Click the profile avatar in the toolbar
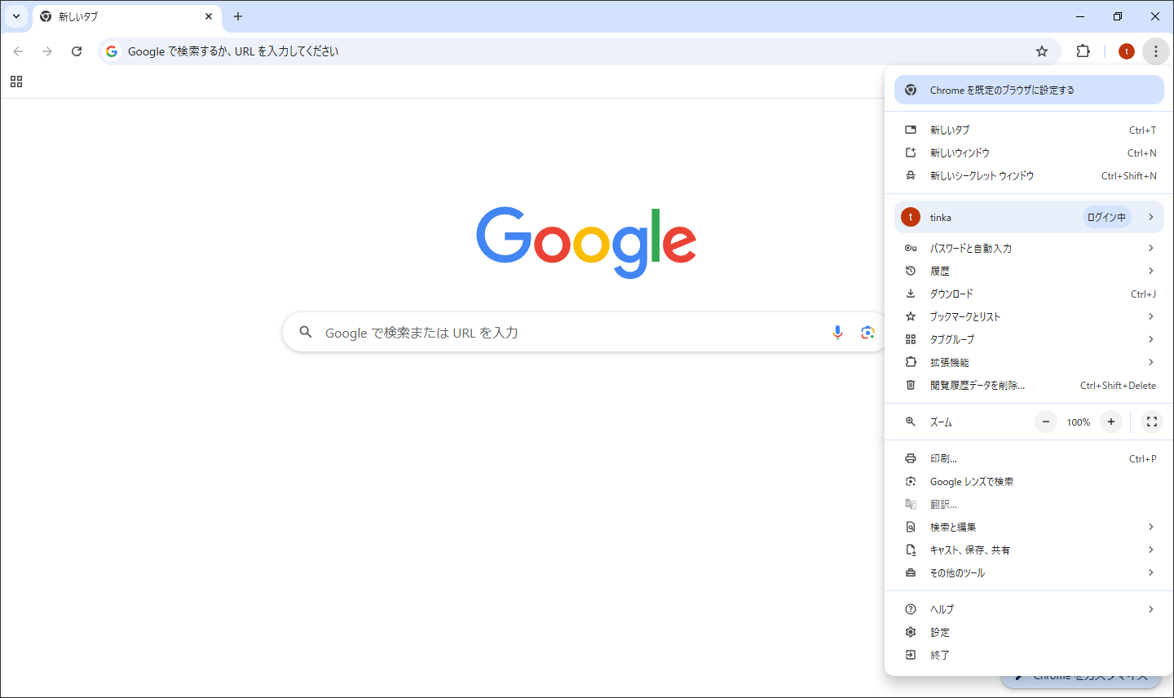The image size is (1174, 698). (x=1127, y=51)
